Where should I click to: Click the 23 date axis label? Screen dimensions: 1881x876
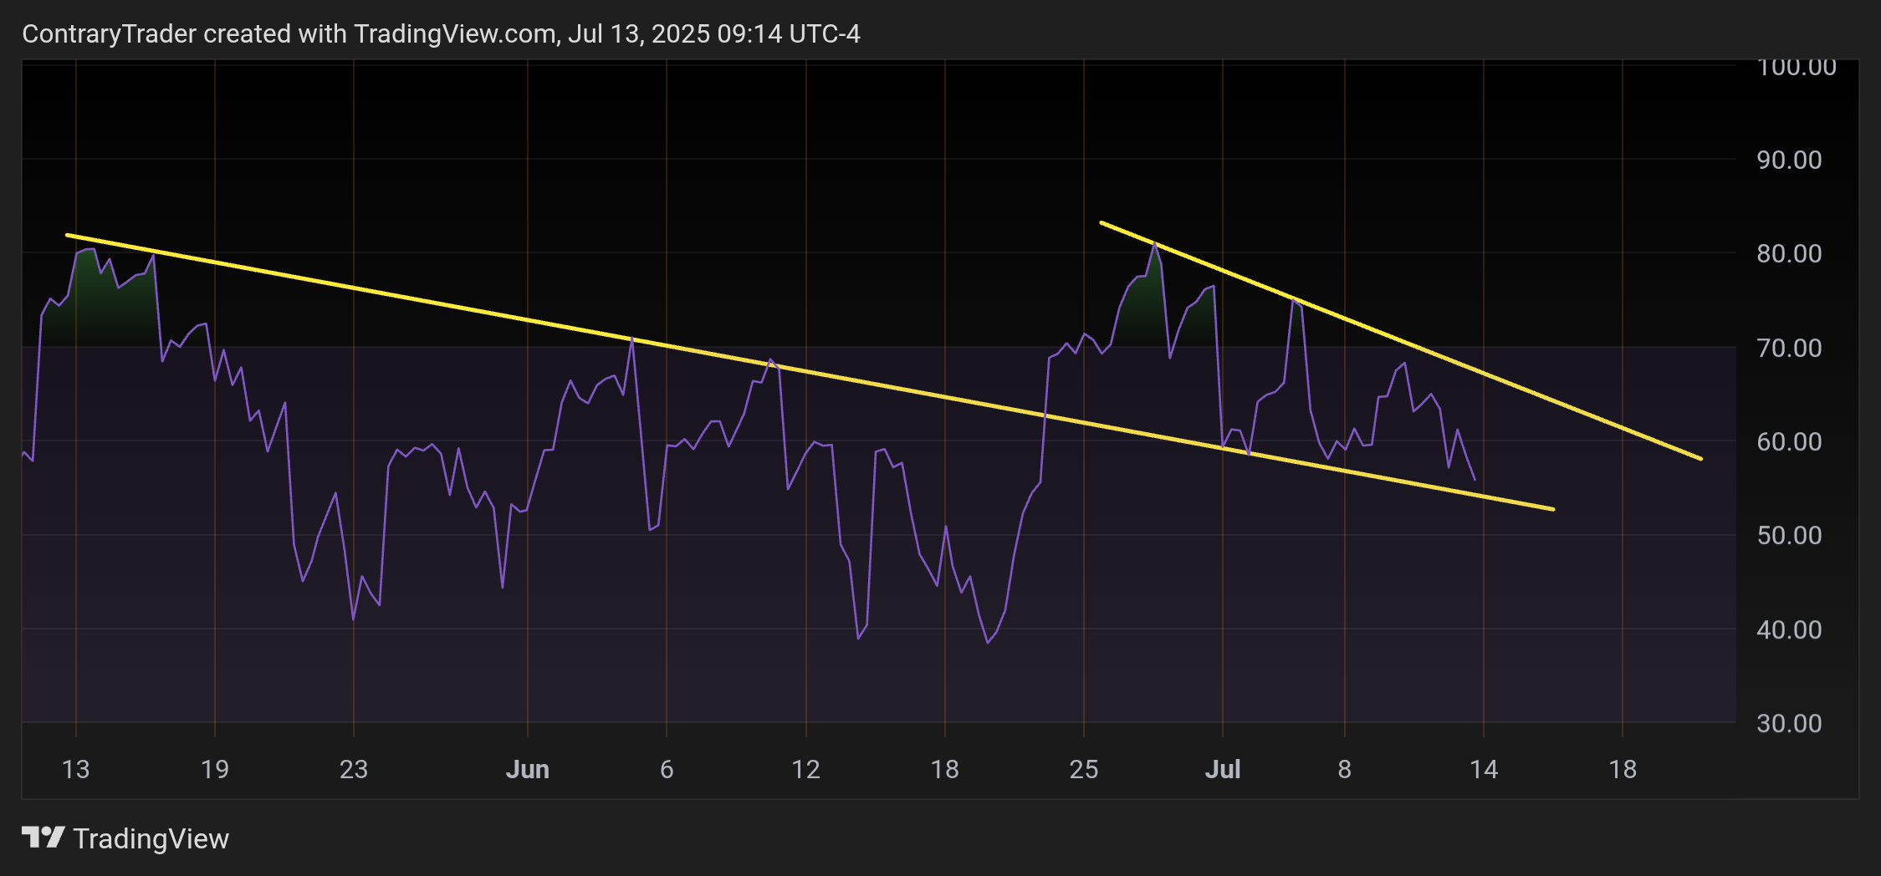[354, 769]
